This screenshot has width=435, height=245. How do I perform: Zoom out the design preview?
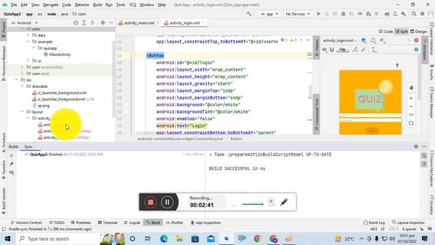(x=411, y=107)
